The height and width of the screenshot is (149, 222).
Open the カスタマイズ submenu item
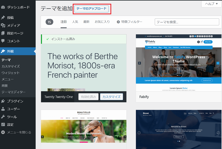11,66
